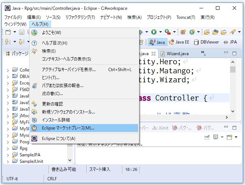Screen dimensions: 245x185
Task: Choose インストール詳細 menu entry
Action: click(84, 120)
